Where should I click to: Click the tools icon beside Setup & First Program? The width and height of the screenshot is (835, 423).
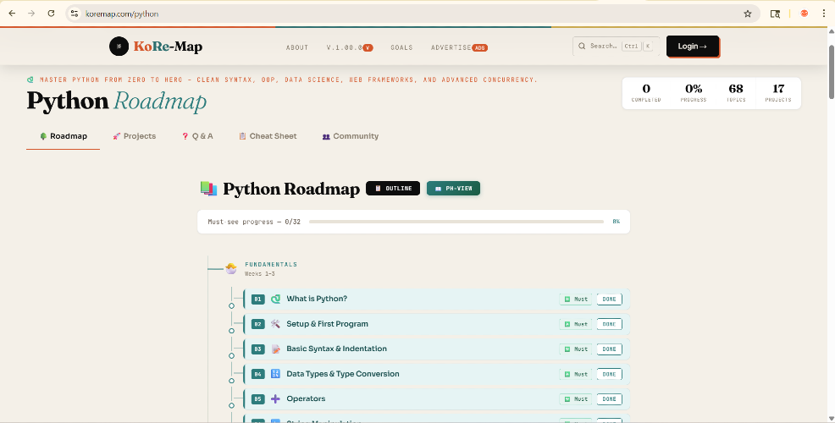pyautogui.click(x=275, y=324)
